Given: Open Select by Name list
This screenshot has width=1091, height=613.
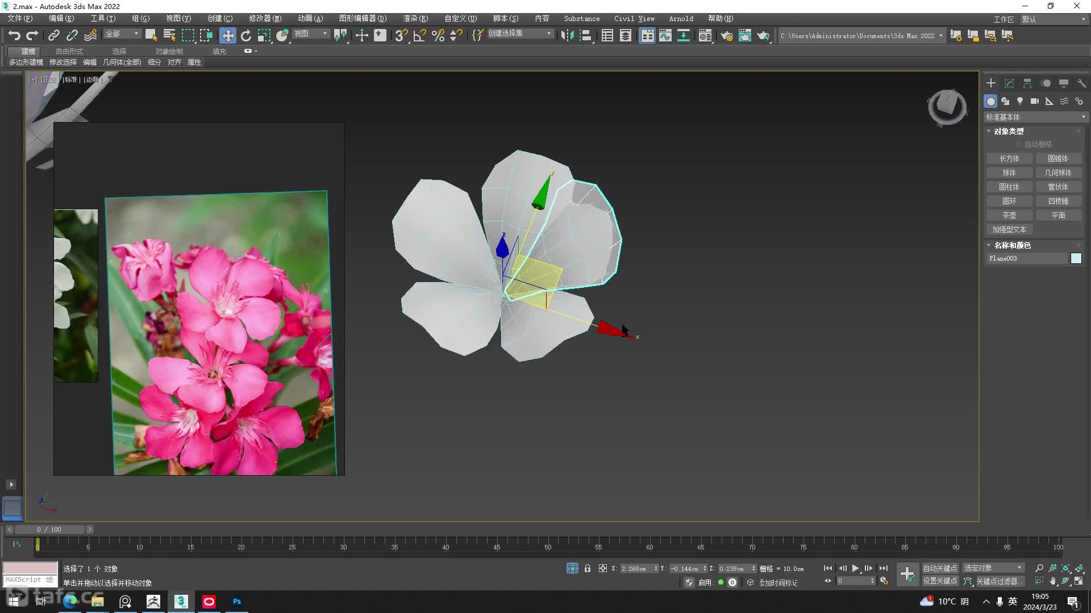Looking at the screenshot, I should 169,36.
